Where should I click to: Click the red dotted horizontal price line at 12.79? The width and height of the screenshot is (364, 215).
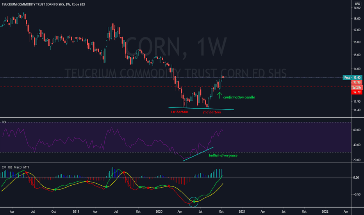(175, 87)
